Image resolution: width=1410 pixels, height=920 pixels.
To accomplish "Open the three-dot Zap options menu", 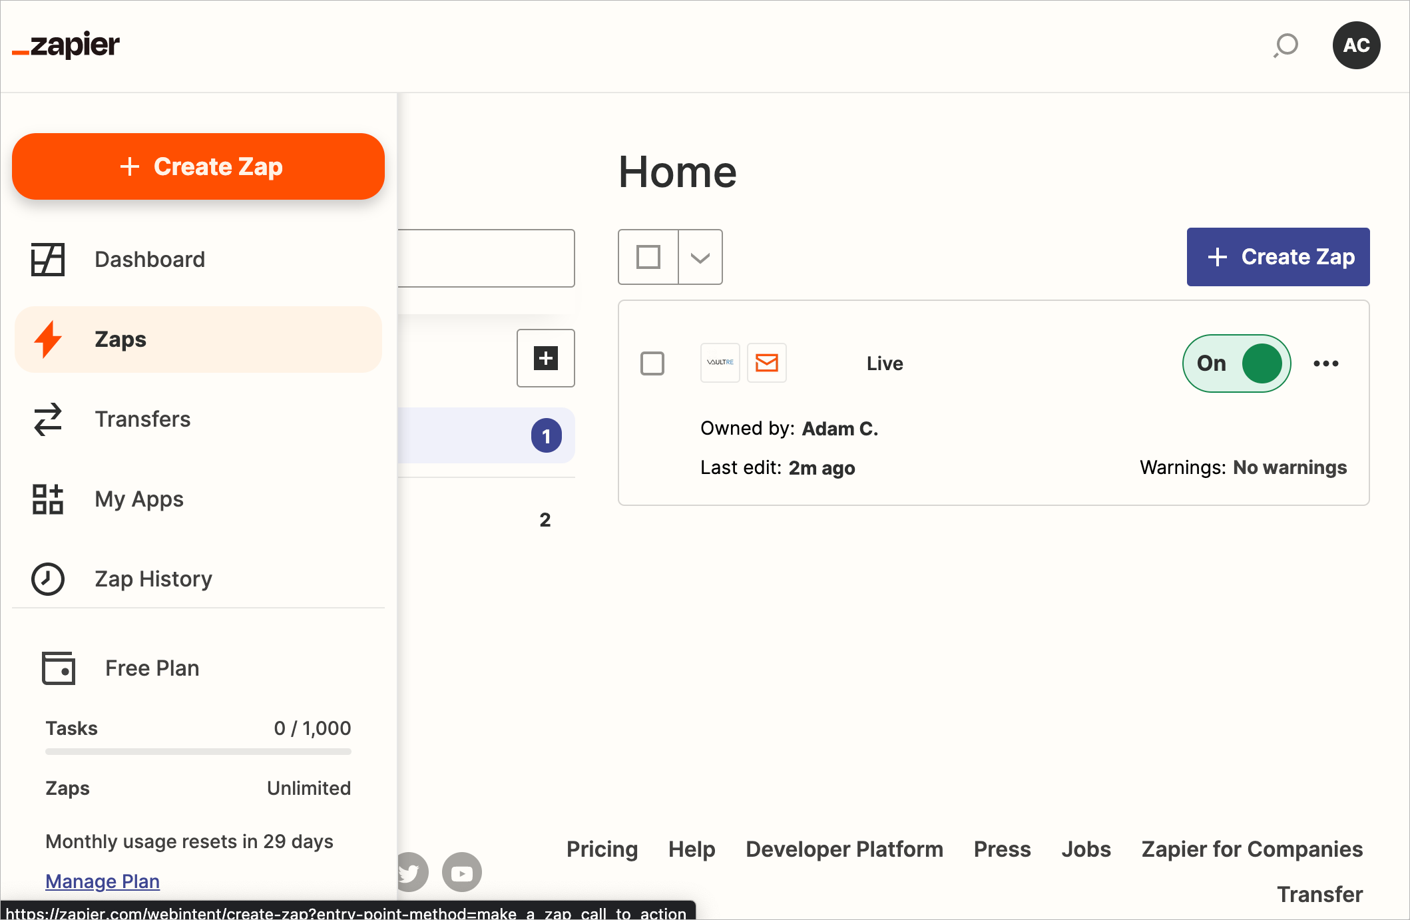I will coord(1325,363).
